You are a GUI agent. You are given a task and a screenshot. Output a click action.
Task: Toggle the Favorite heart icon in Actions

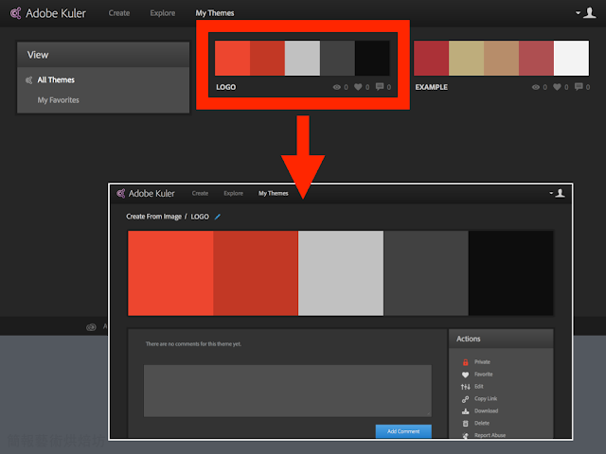(465, 375)
